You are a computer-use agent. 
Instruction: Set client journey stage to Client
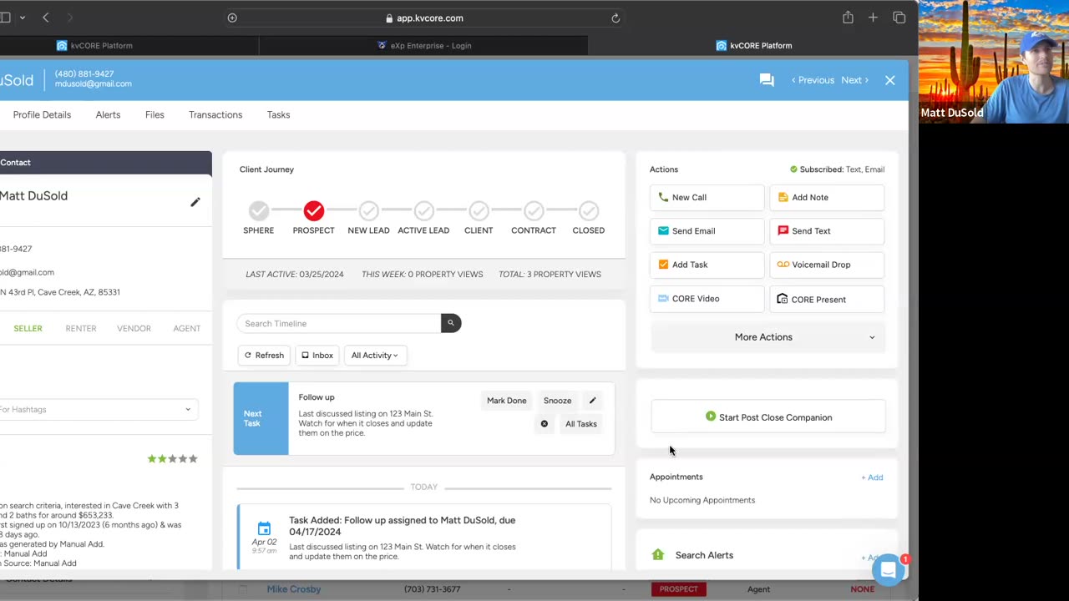point(479,210)
